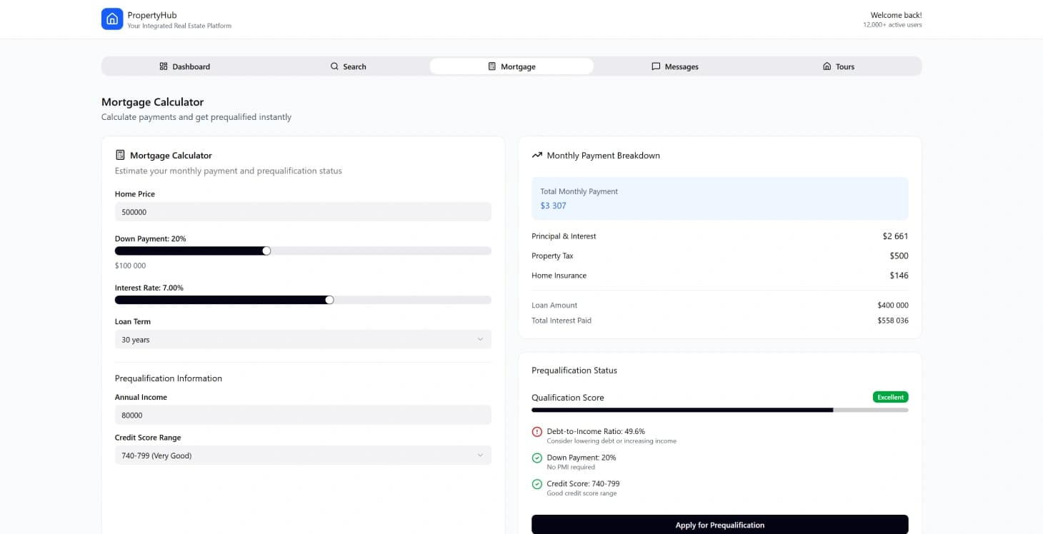Click the PropertyHub house logo icon

pyautogui.click(x=112, y=19)
